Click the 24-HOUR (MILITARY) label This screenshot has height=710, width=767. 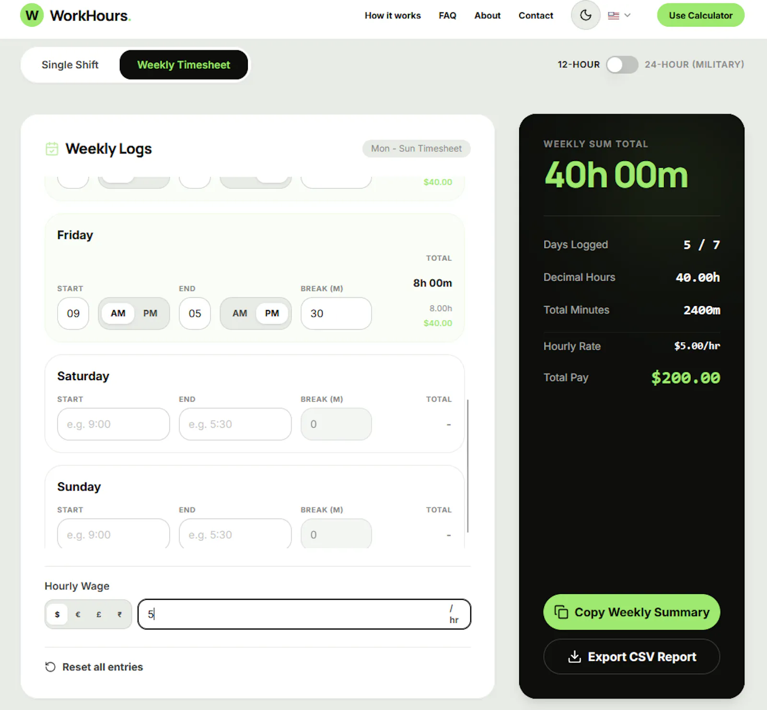694,64
